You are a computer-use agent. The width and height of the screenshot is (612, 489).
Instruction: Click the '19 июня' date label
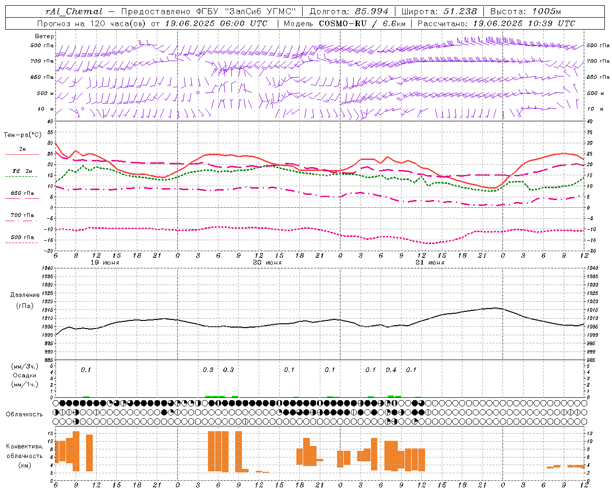105,263
